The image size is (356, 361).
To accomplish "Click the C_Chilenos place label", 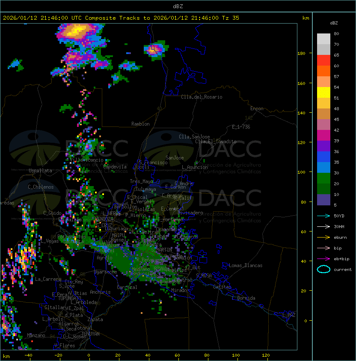I will [41, 187].
